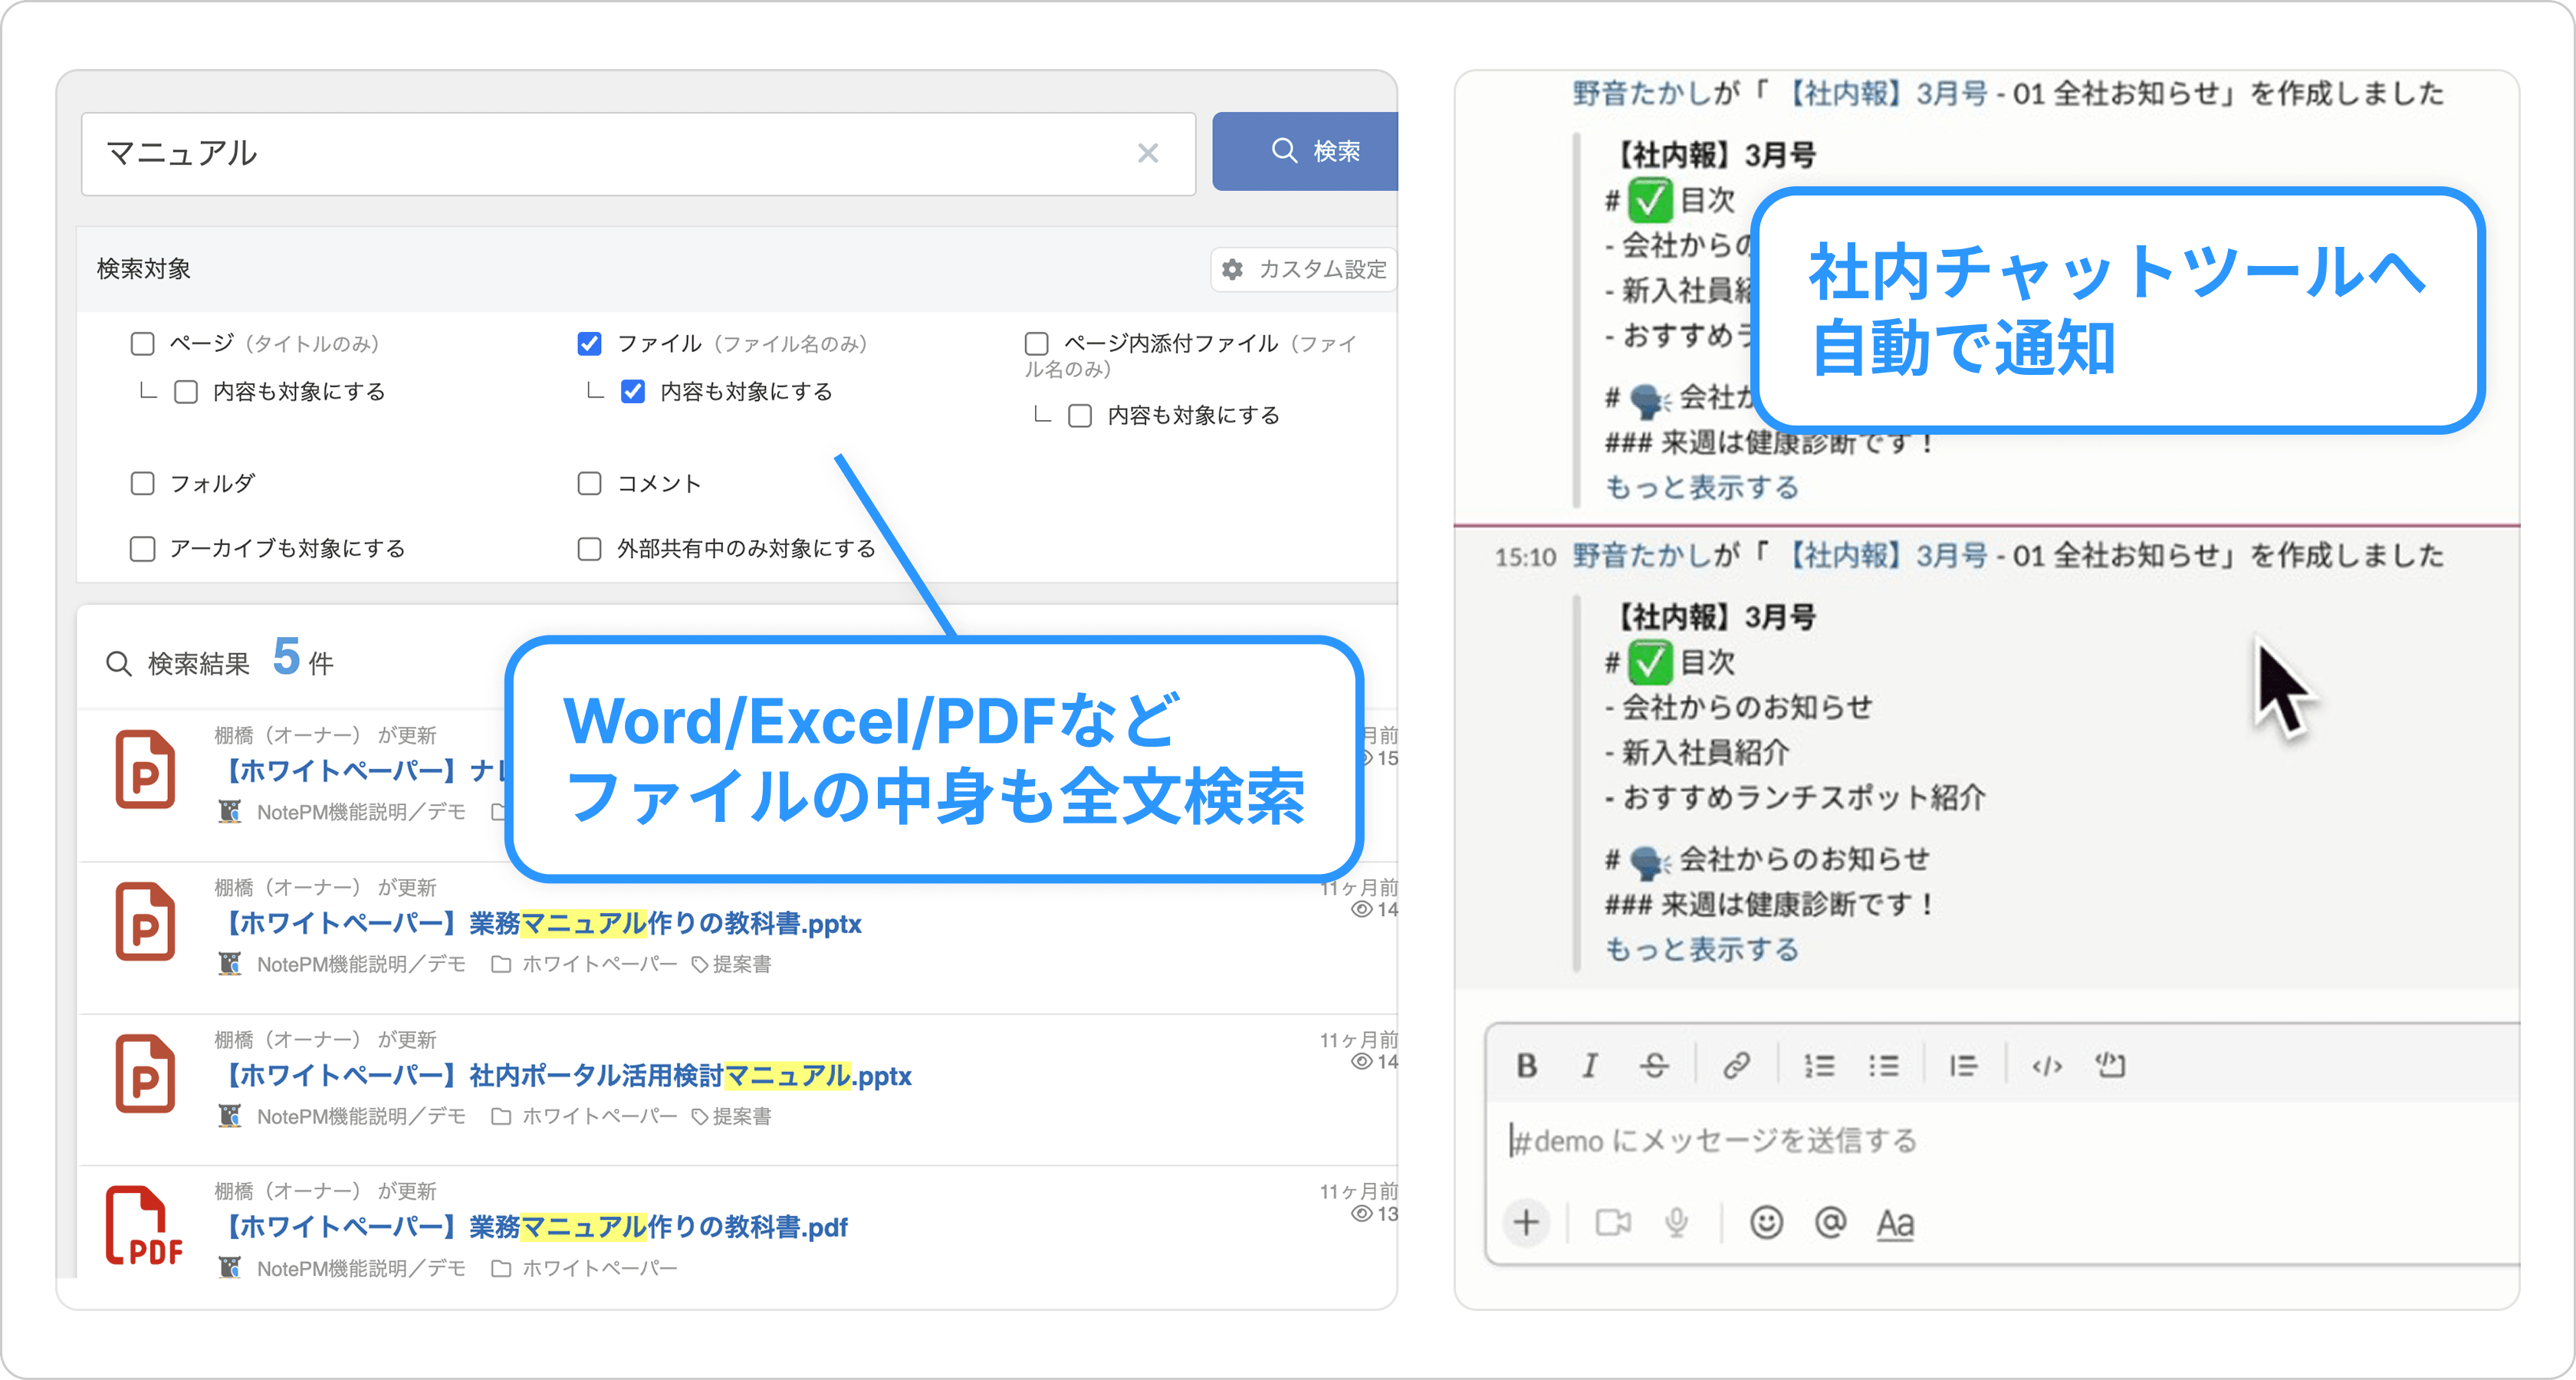The width and height of the screenshot is (2576, 1380).
Task: Enable the ページ (タイトルのみ) checkbox
Action: point(143,344)
